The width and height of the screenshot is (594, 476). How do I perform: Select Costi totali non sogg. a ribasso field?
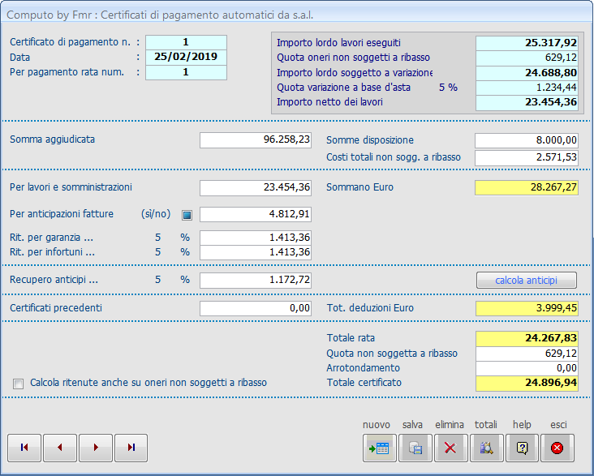click(x=527, y=157)
